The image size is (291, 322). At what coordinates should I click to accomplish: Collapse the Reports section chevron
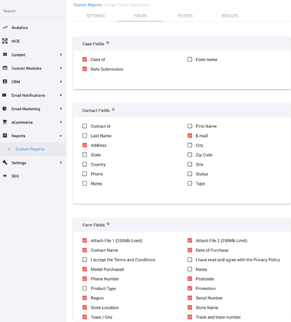point(60,136)
